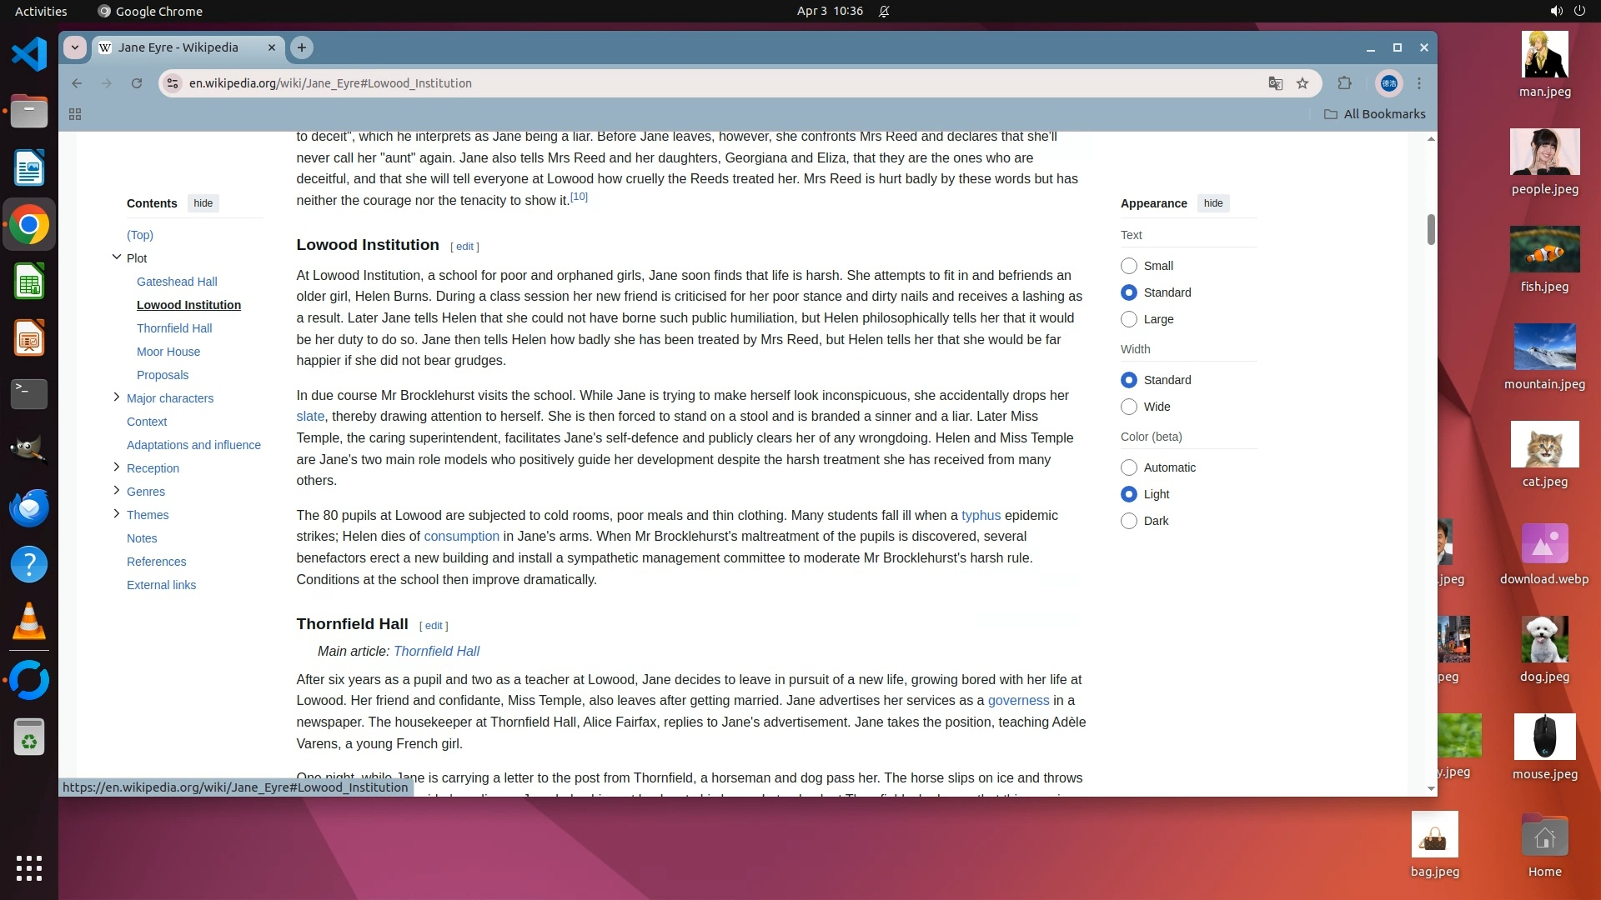Open the Activities menu in top bar
Image resolution: width=1601 pixels, height=900 pixels.
point(41,11)
